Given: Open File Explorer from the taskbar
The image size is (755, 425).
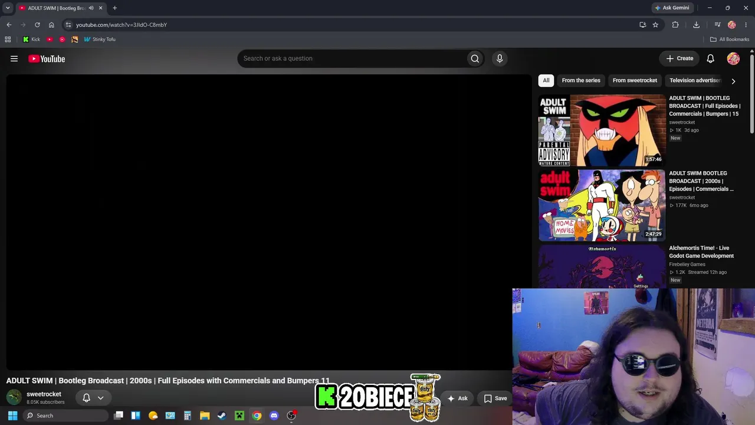Looking at the screenshot, I should click(x=205, y=416).
